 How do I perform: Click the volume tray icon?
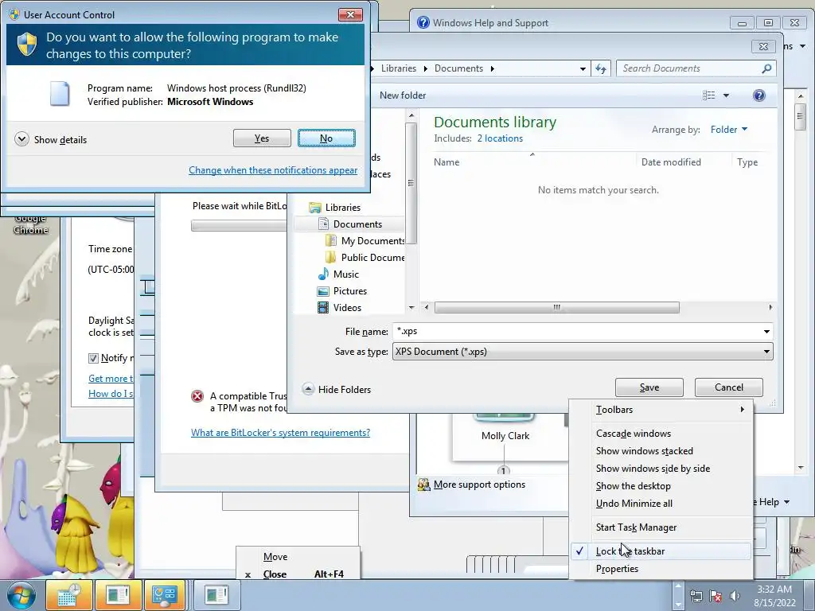(735, 596)
